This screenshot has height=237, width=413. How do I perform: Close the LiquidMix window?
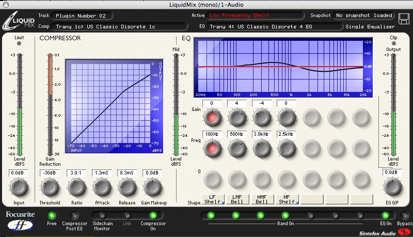[6, 5]
